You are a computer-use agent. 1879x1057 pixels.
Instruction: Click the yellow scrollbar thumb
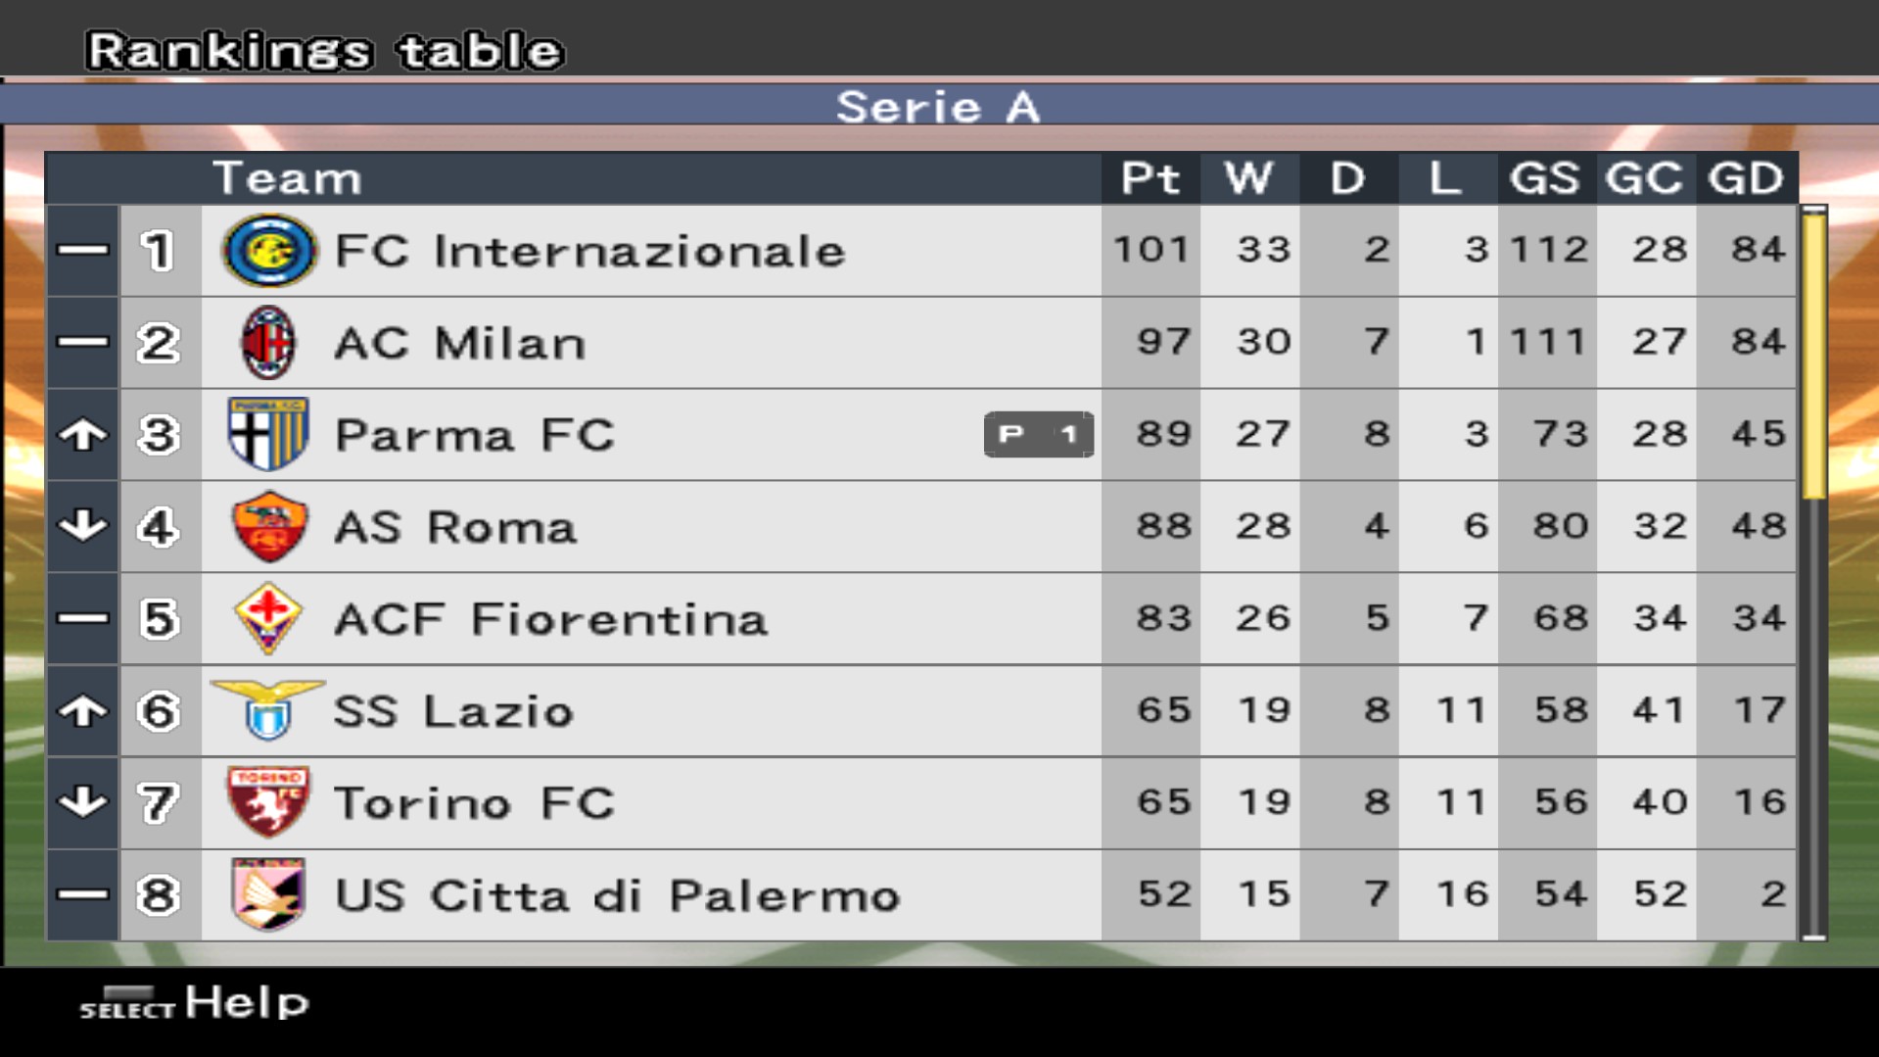point(1813,353)
